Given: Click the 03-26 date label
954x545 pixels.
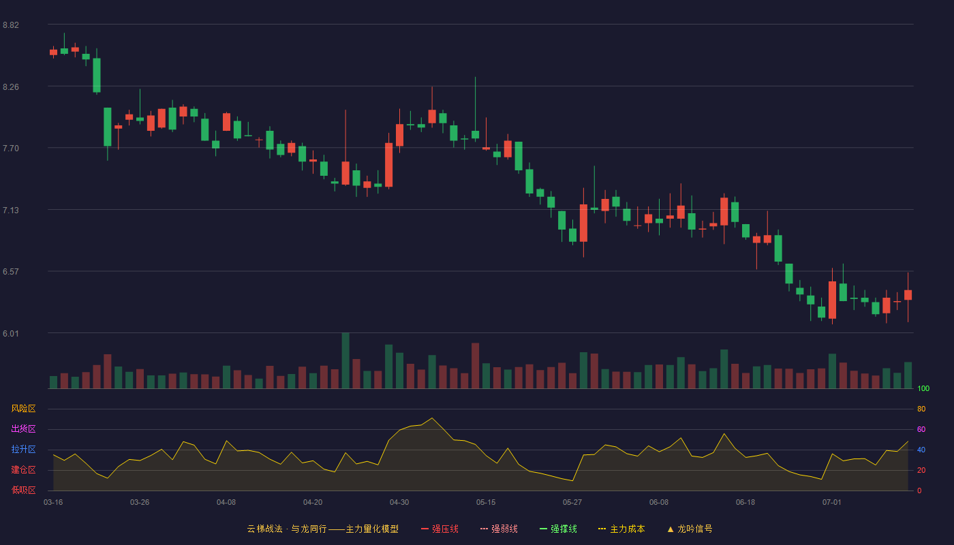Looking at the screenshot, I should 140,502.
